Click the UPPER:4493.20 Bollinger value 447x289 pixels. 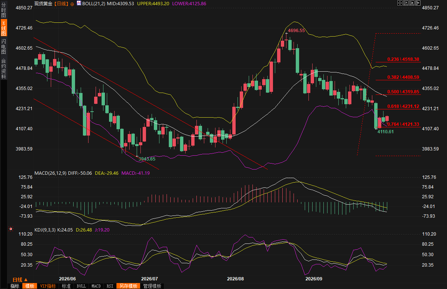pos(153,4)
